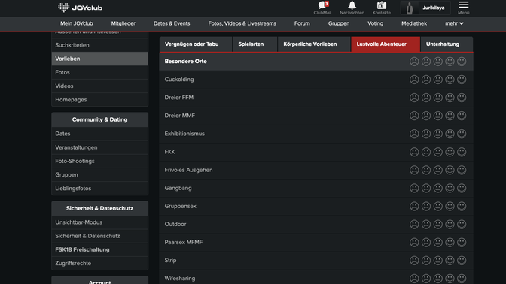Rate Besondere Orte with the happiest smiley

click(462, 61)
